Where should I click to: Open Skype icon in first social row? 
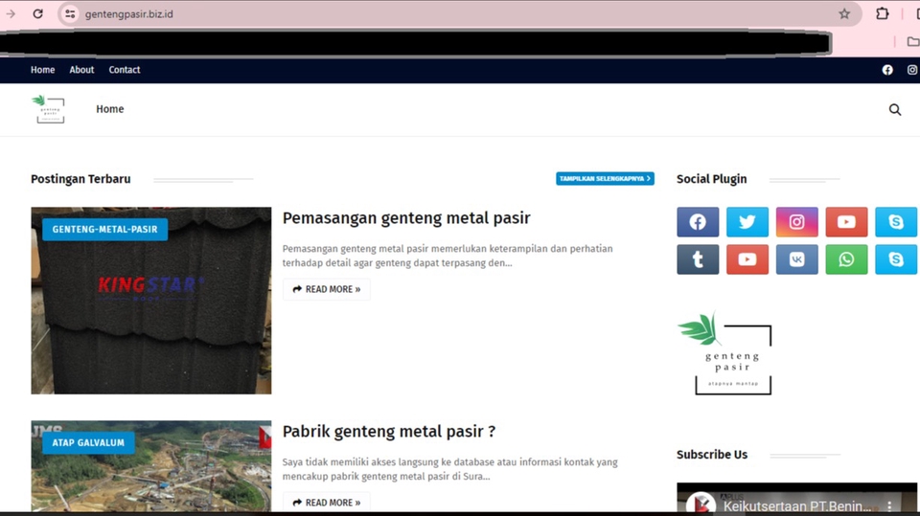point(896,222)
